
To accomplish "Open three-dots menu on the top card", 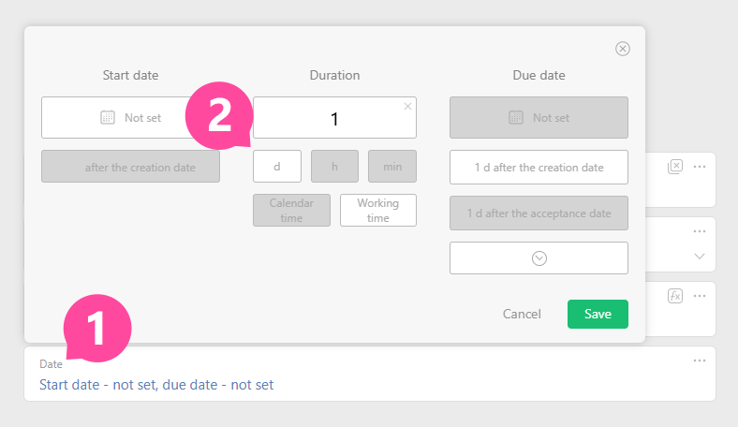I will tap(700, 166).
